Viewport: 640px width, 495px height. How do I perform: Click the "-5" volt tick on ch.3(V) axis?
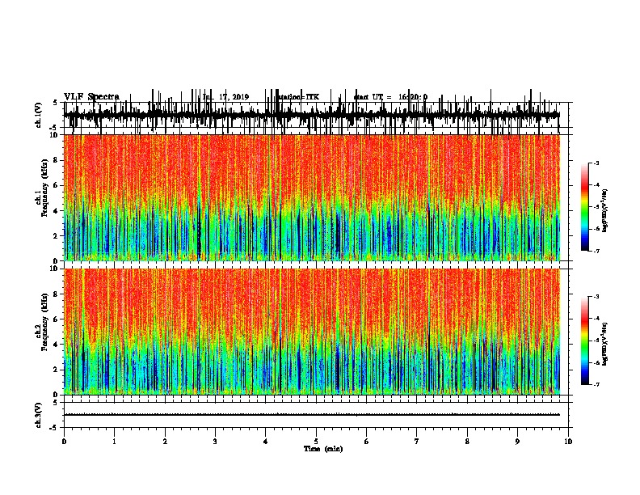[x=54, y=428]
